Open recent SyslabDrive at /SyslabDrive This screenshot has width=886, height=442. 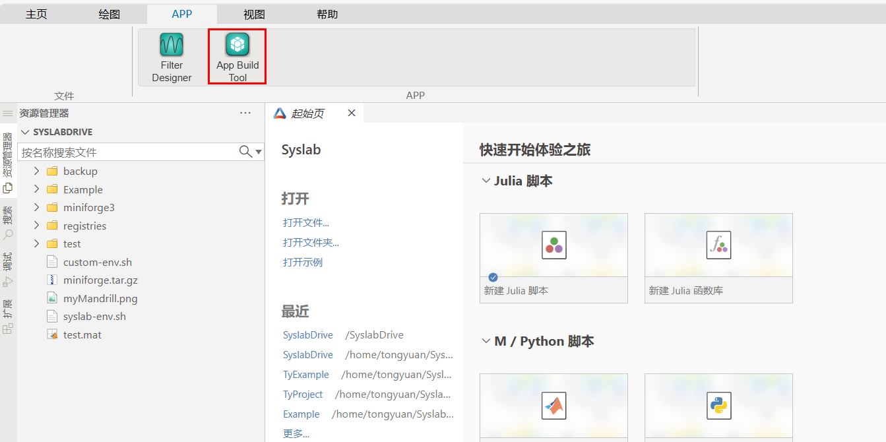tap(308, 335)
